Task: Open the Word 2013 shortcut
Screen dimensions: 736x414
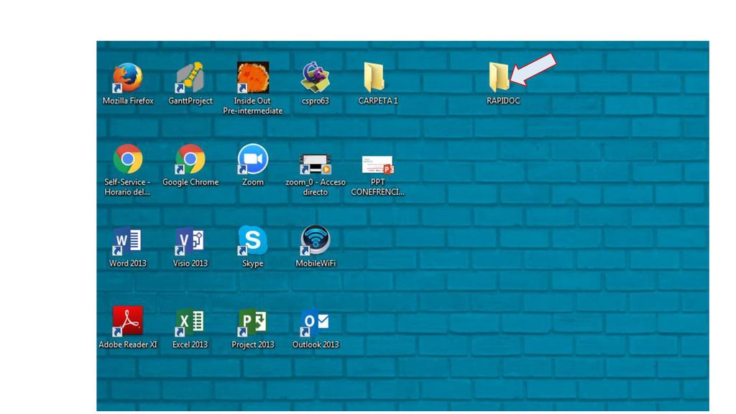Action: 127,241
